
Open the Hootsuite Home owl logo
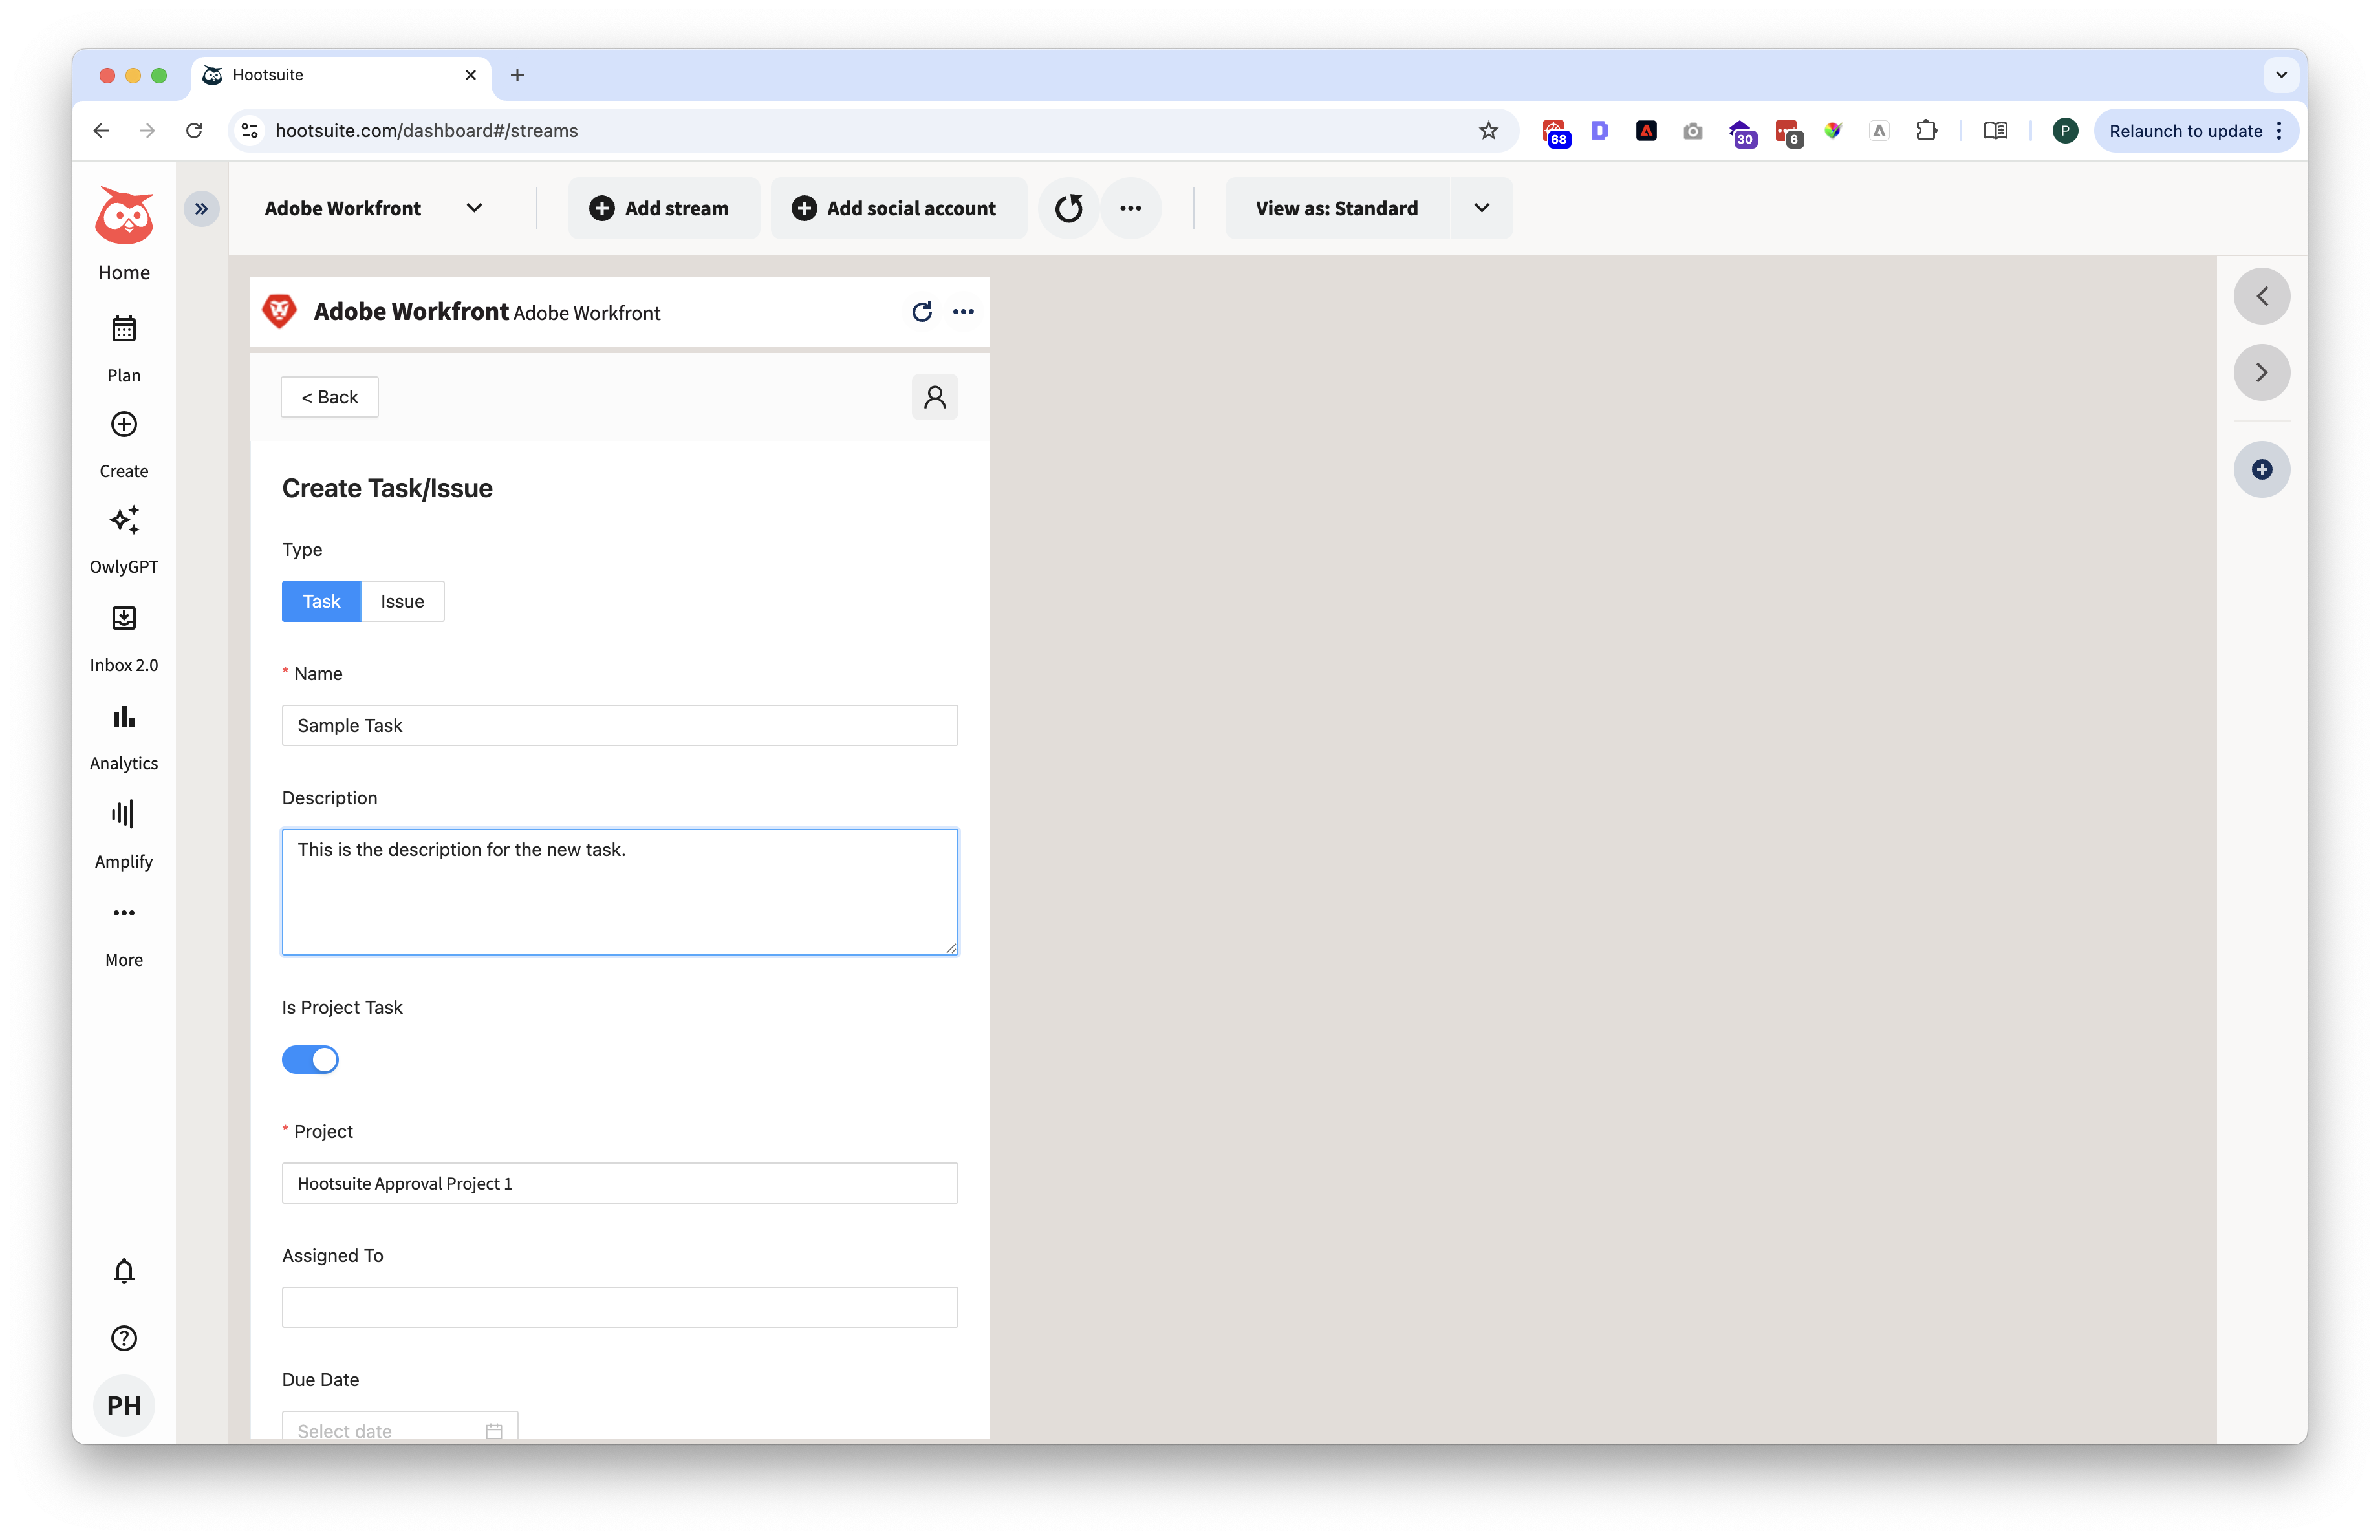pyautogui.click(x=124, y=216)
